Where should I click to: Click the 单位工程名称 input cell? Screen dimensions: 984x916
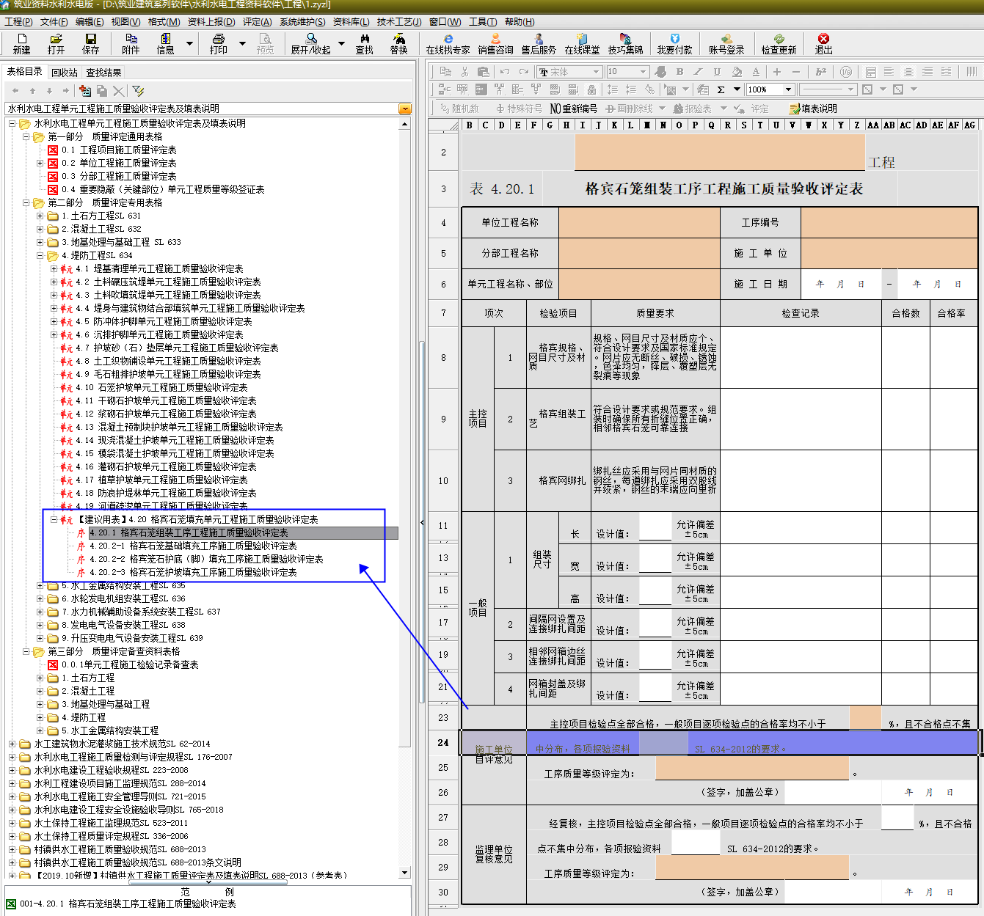point(639,222)
